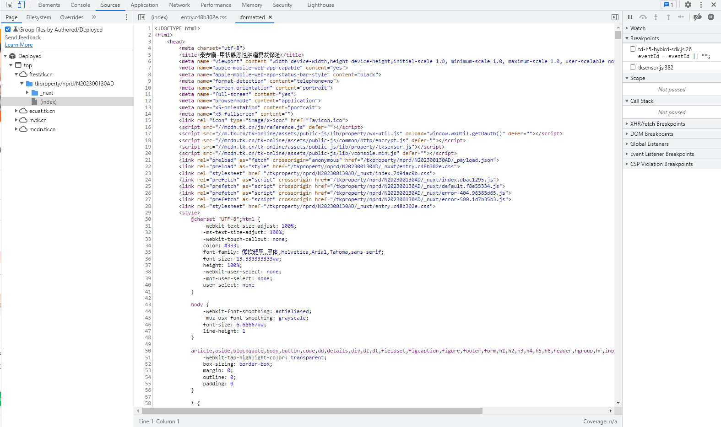Screen dimensions: 721x427
Task: Toggle pause on exceptions icon
Action: (x=711, y=17)
